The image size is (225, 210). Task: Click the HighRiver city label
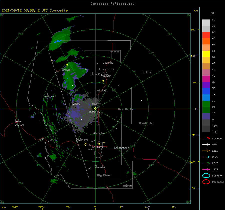[x=104, y=175]
